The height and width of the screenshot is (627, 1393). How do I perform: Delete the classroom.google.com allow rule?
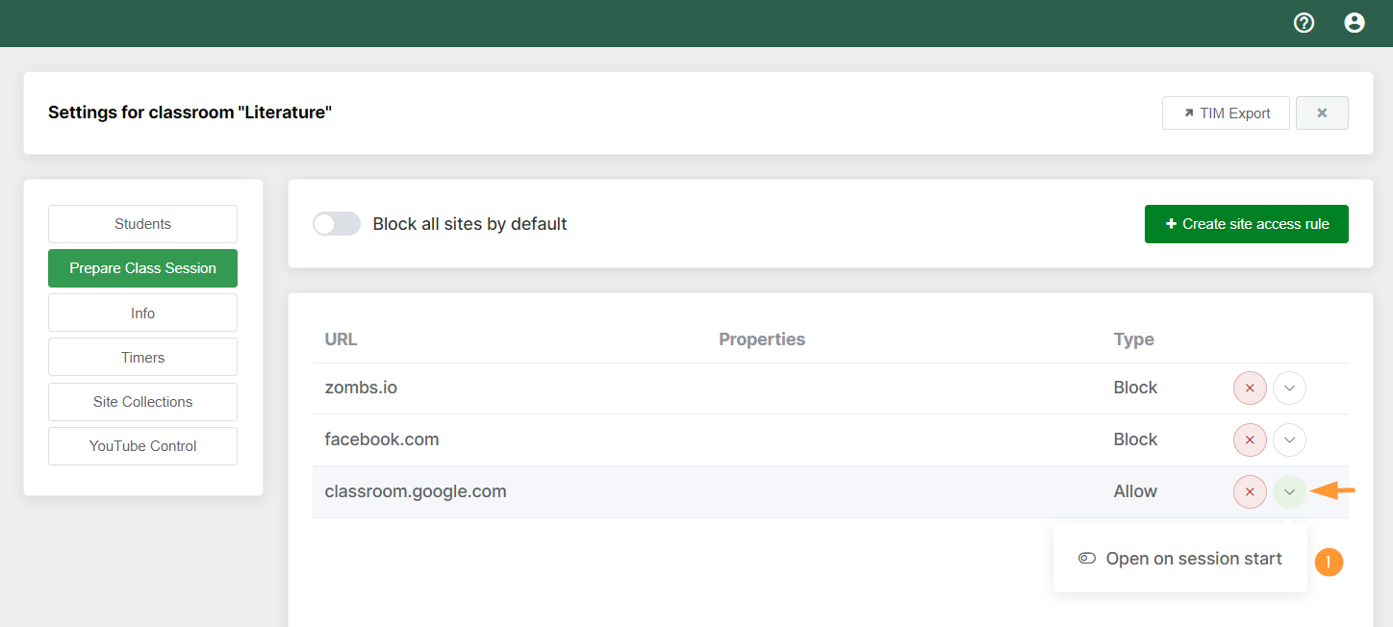pyautogui.click(x=1250, y=492)
